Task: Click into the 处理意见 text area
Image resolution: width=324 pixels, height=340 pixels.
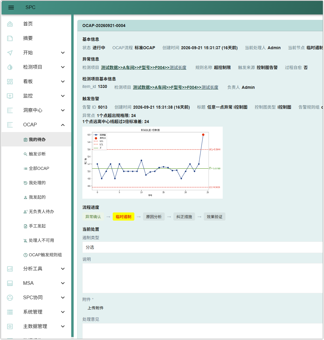Action: click(203, 331)
